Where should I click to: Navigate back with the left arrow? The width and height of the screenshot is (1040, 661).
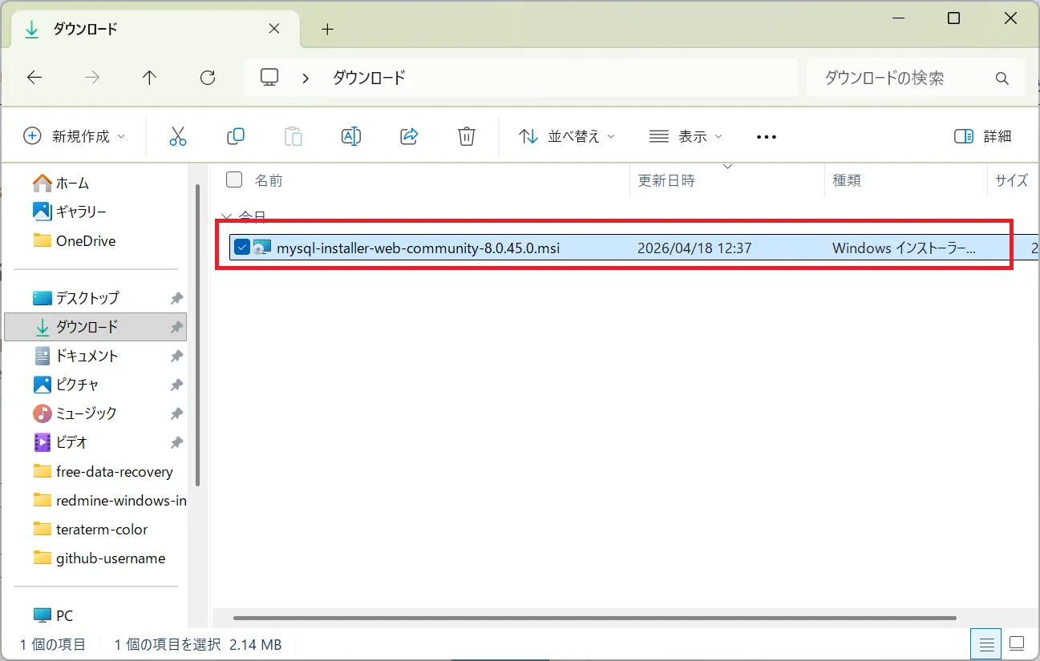click(x=34, y=78)
